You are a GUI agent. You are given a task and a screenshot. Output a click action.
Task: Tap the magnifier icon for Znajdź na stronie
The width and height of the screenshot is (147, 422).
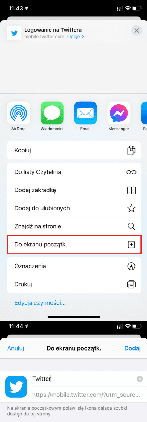(131, 226)
